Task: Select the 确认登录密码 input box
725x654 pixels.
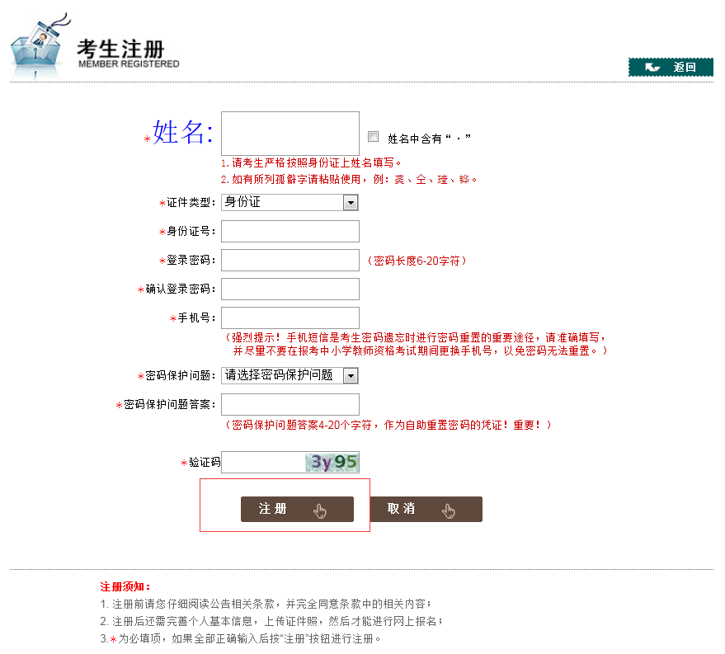Action: (290, 289)
